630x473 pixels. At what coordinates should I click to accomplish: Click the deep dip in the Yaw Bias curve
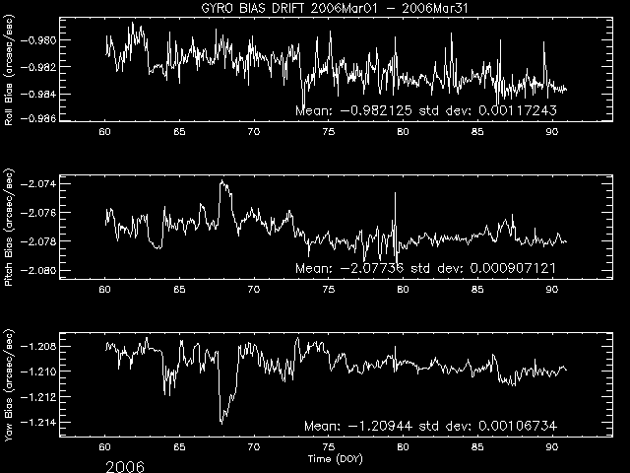221,421
